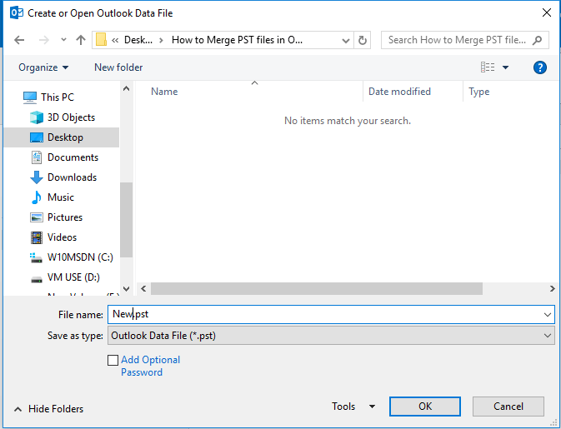The width and height of the screenshot is (561, 429).
Task: Click the This PC computer icon
Action: [30, 97]
